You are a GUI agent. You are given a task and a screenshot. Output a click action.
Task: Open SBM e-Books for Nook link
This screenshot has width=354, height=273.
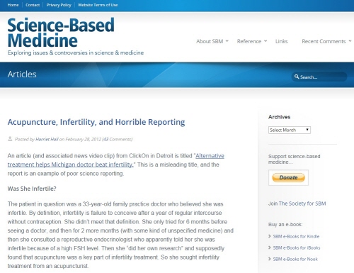click(295, 259)
